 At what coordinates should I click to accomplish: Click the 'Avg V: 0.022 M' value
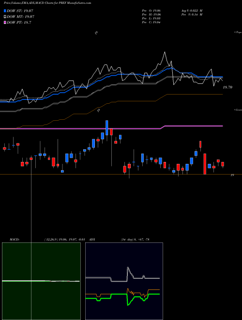pyautogui.click(x=191, y=11)
